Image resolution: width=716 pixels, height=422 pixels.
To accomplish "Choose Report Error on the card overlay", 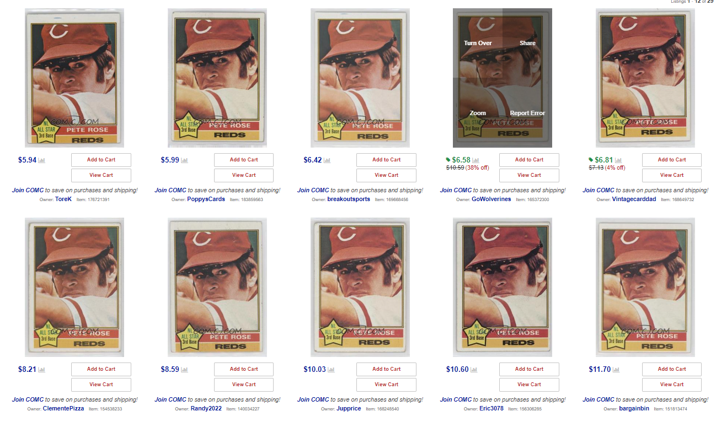I will click(x=527, y=113).
